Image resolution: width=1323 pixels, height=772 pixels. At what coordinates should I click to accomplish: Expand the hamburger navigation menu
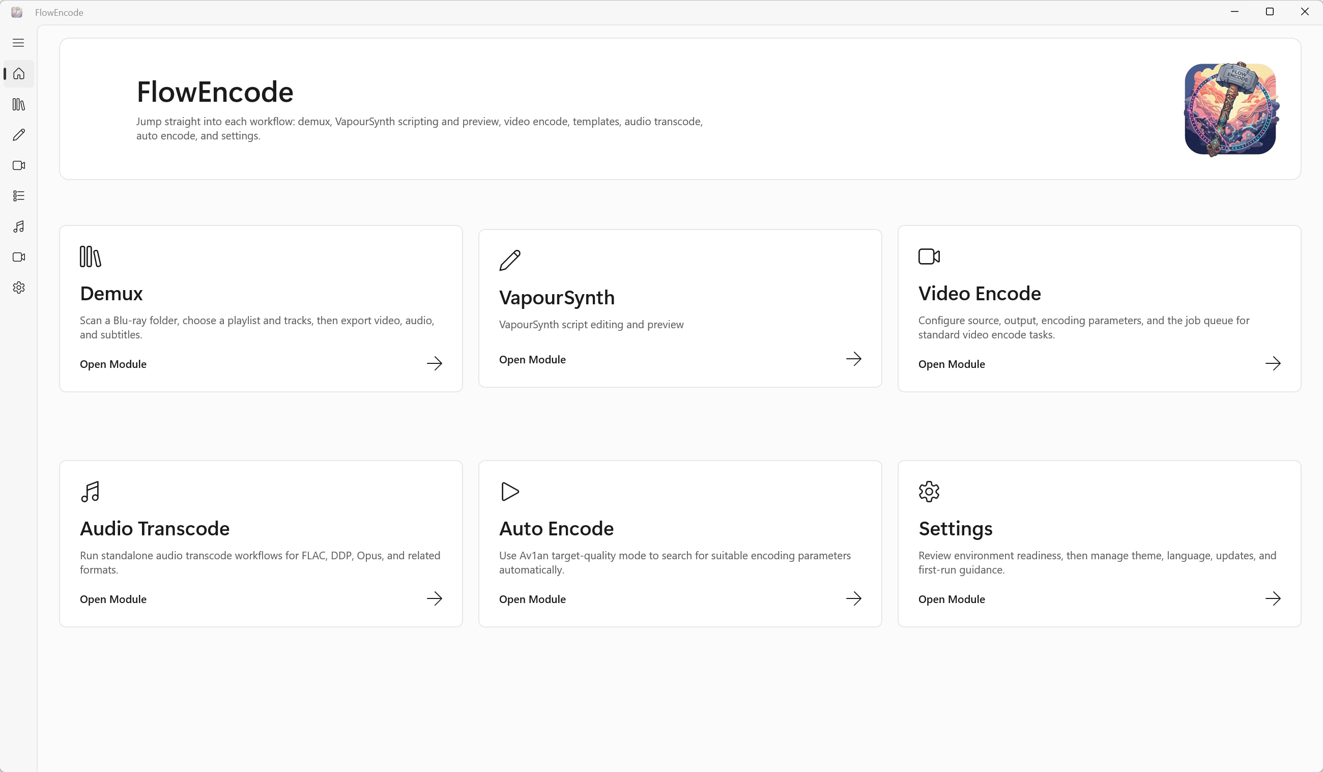pos(18,43)
